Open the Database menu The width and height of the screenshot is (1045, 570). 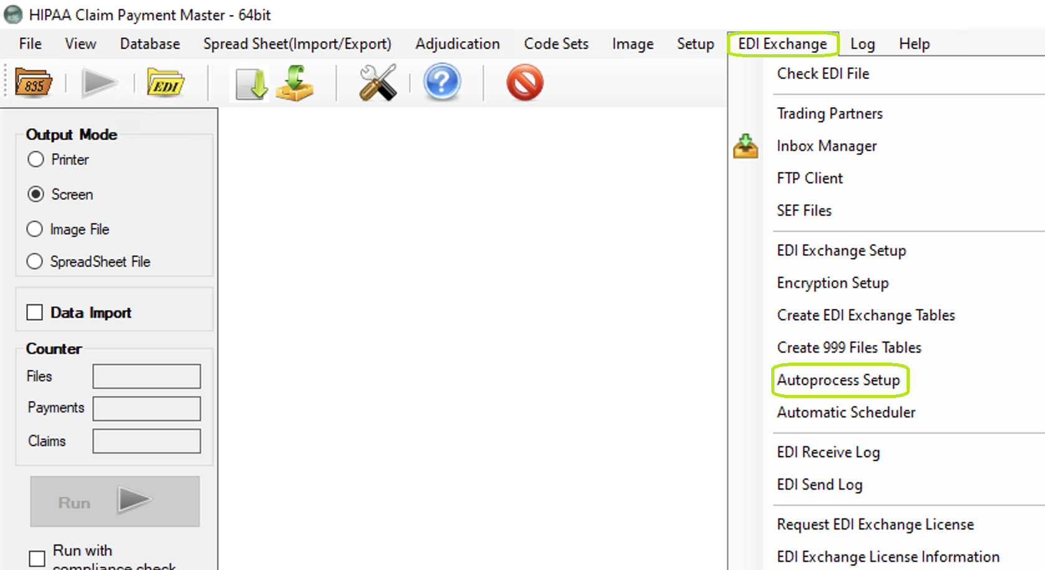click(x=150, y=44)
